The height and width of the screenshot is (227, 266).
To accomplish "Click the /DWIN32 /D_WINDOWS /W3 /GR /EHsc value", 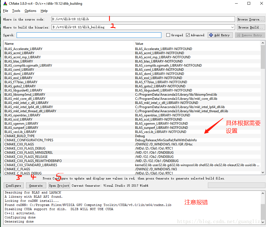I will coord(164,144).
